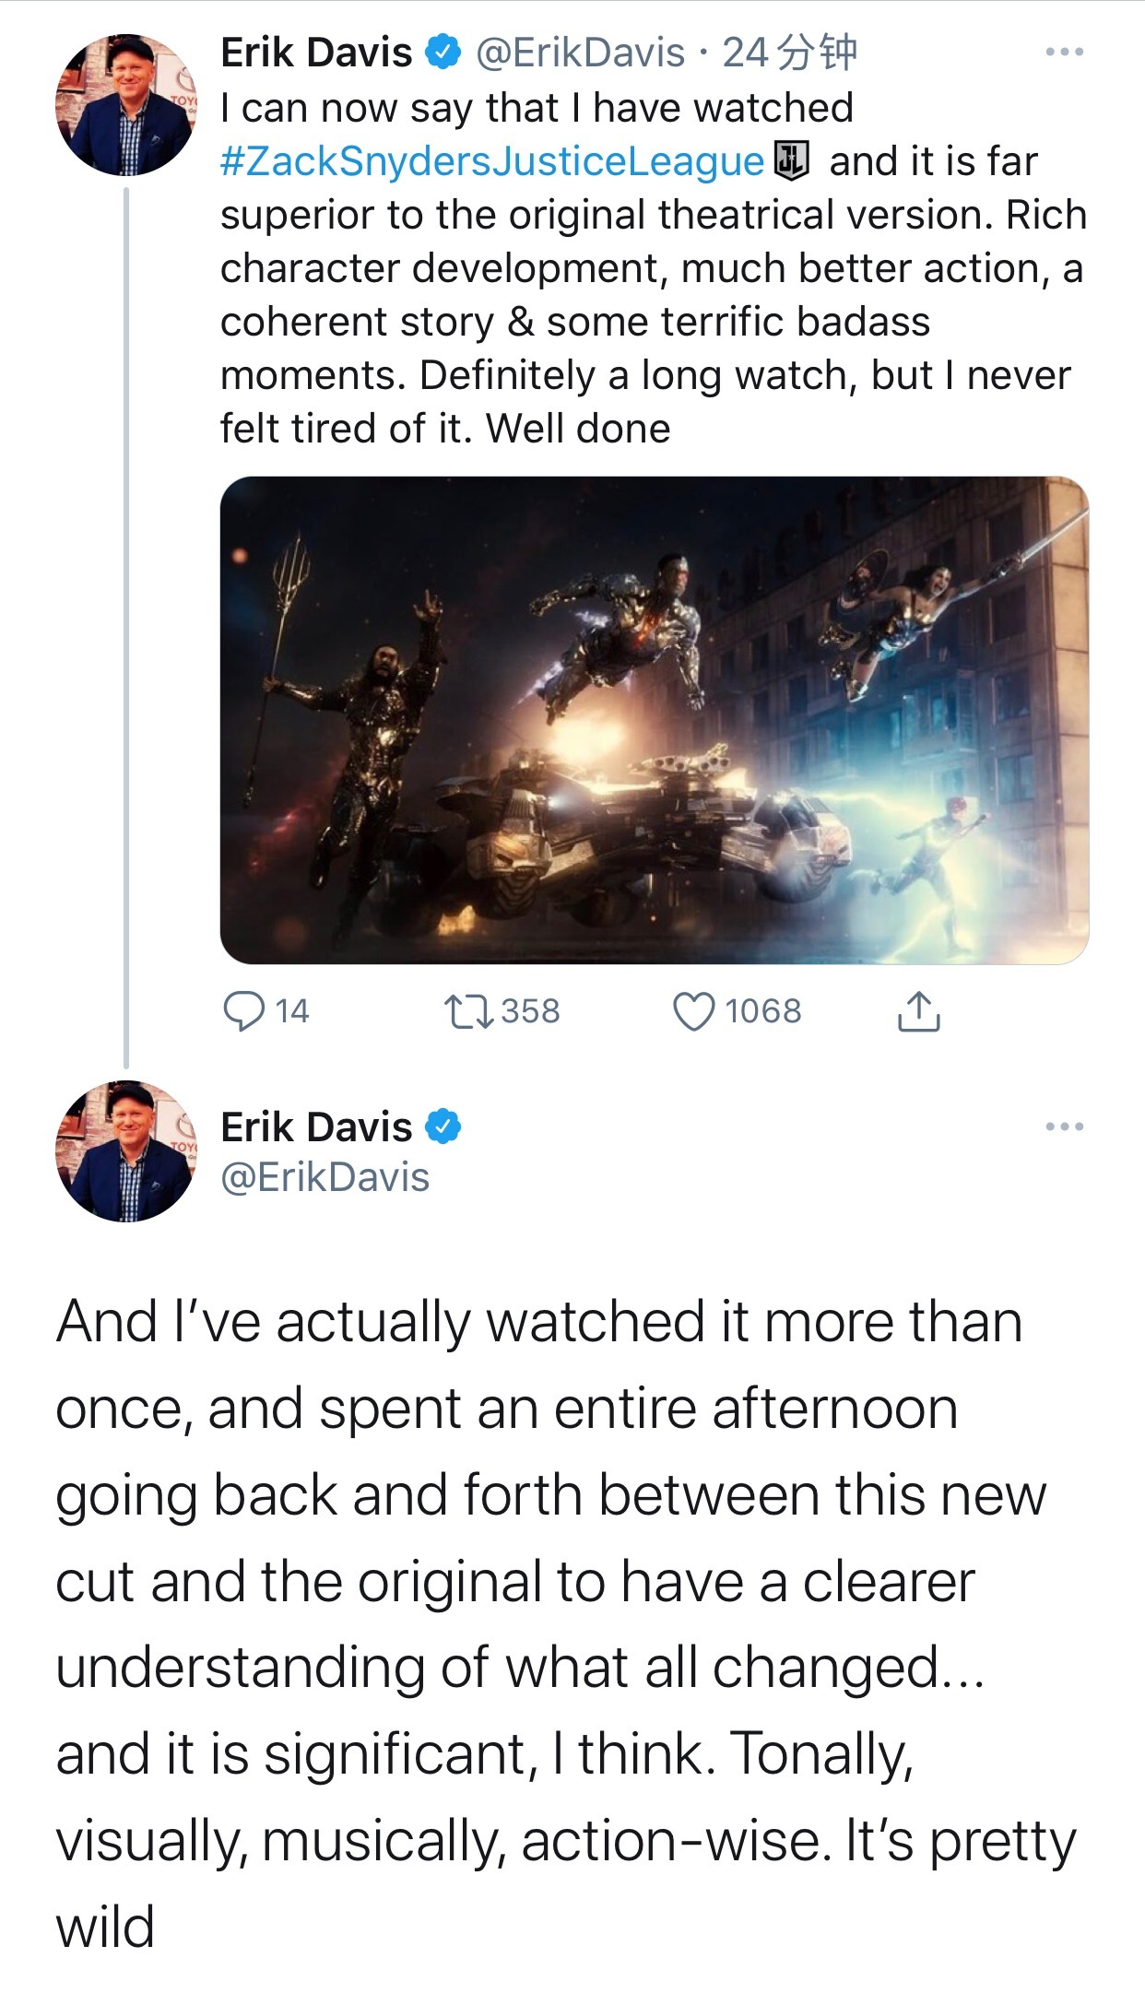View the Justice League heroes image
Screen dimensions: 1145x2005
654,720
